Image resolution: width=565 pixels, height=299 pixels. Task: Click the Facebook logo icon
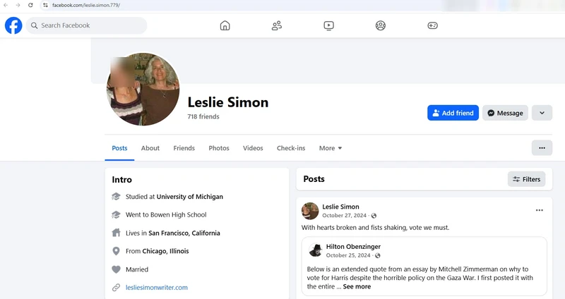[x=13, y=25]
